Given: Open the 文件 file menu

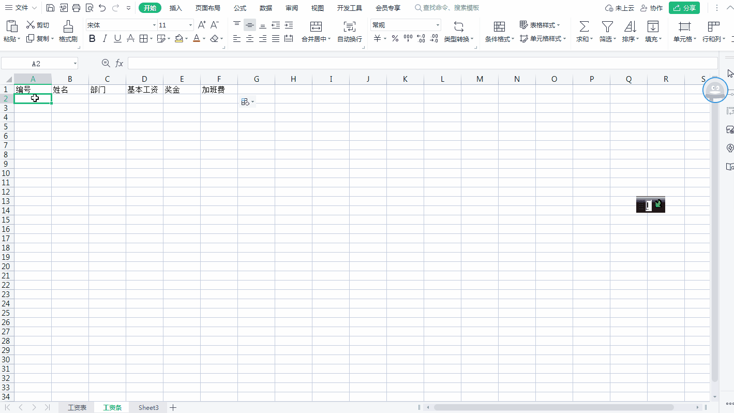Looking at the screenshot, I should point(21,8).
